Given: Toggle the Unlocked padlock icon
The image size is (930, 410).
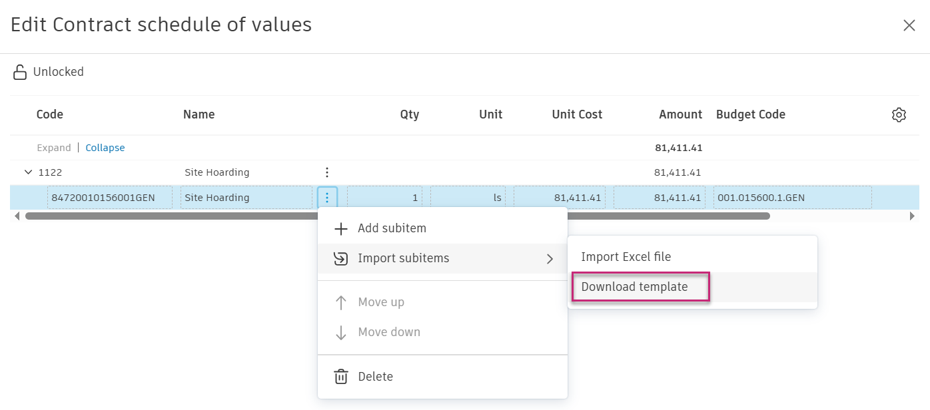Looking at the screenshot, I should (20, 73).
